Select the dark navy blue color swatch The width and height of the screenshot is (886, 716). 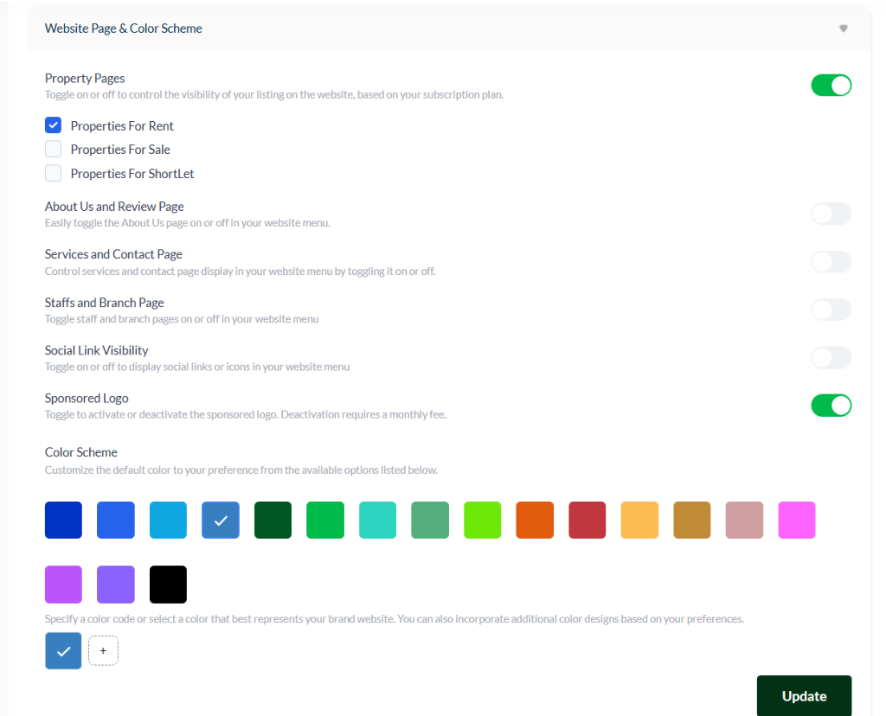click(63, 521)
